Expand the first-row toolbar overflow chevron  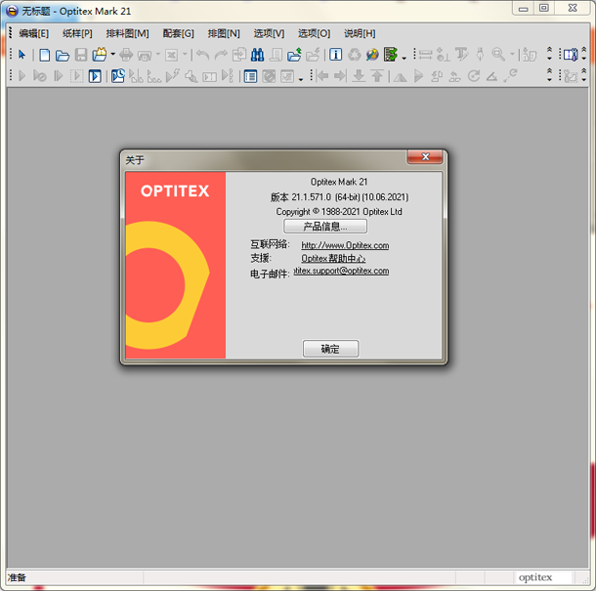[x=549, y=54]
